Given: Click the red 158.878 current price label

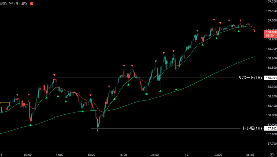Looking at the screenshot, I should coord(271,32).
